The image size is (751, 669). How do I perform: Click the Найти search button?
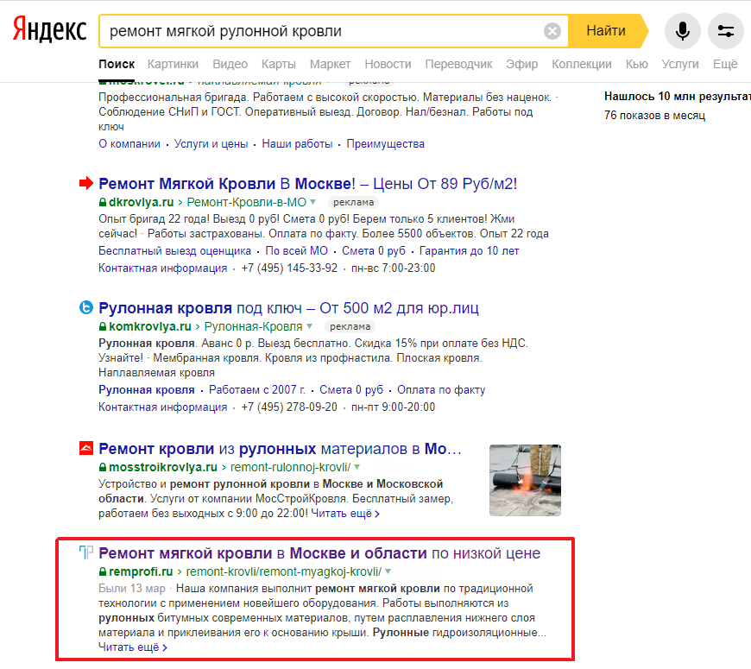click(606, 31)
